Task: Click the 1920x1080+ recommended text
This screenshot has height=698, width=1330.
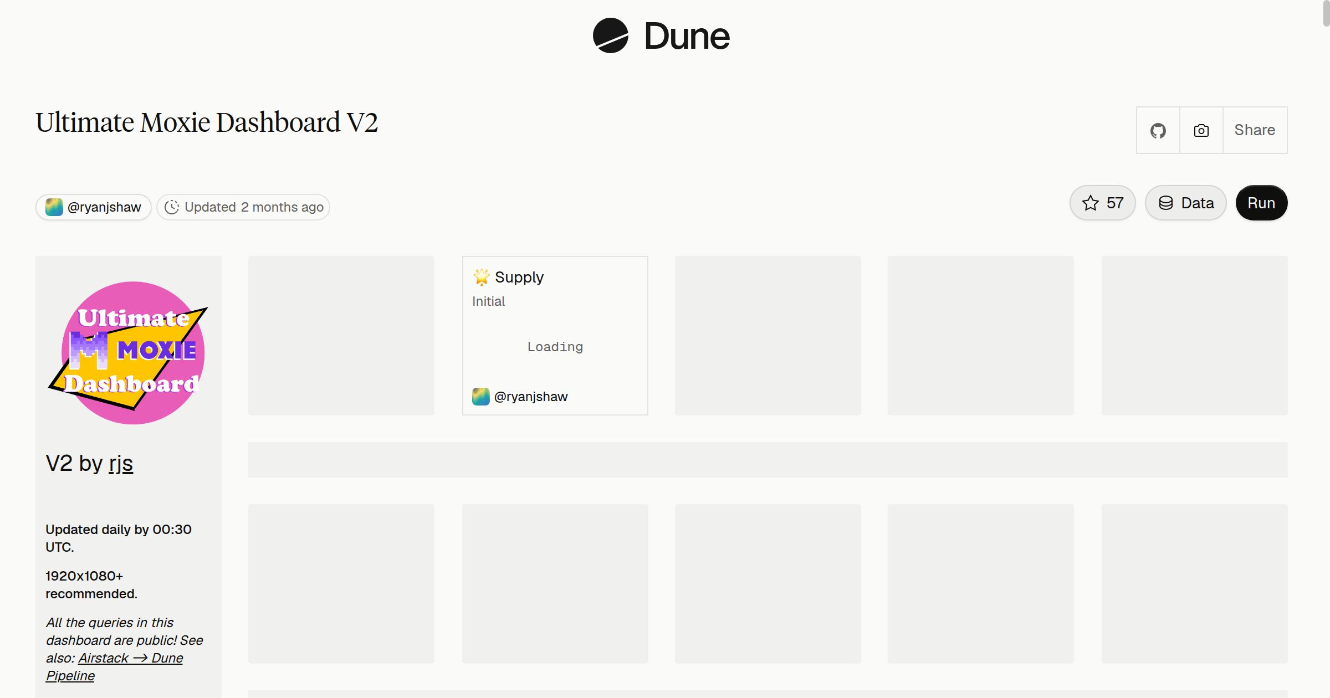Action: tap(91, 584)
